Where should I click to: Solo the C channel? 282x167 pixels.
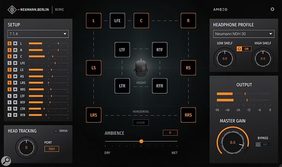[x=10, y=56]
